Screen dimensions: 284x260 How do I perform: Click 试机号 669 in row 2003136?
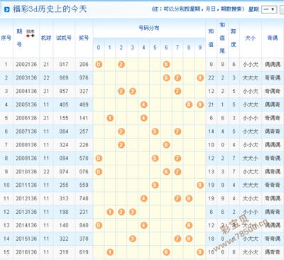[64, 77]
